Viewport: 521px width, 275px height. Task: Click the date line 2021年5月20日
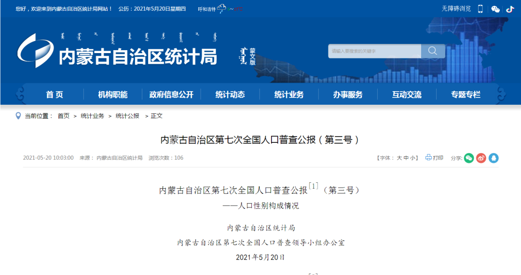[x=260, y=258]
